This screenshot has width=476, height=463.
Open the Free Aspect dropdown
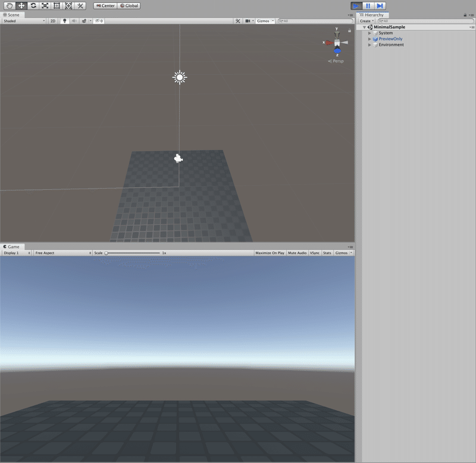pos(63,253)
